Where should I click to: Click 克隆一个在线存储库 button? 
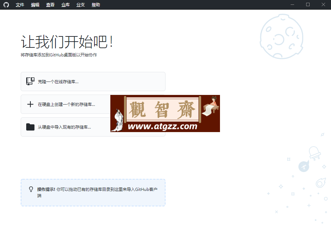(93, 82)
